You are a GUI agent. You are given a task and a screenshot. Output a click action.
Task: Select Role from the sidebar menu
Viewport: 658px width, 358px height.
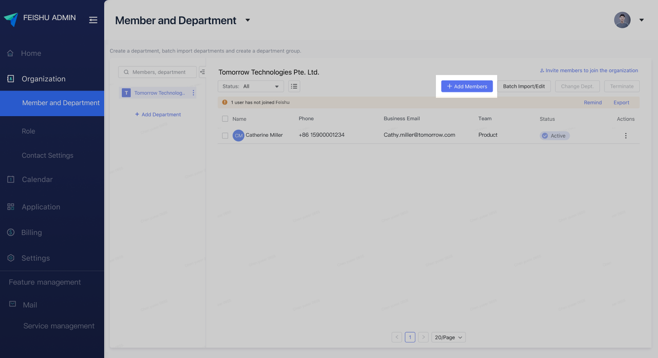[x=27, y=131]
